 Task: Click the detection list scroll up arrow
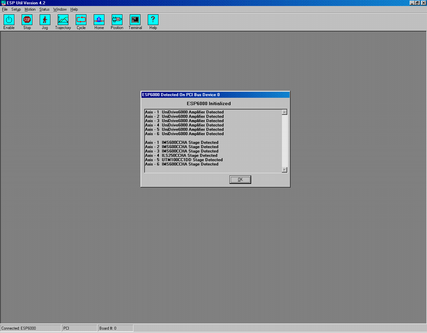point(285,112)
